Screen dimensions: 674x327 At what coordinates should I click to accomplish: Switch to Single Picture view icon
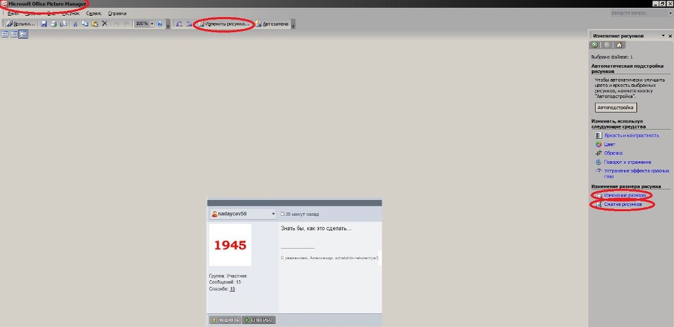click(23, 34)
